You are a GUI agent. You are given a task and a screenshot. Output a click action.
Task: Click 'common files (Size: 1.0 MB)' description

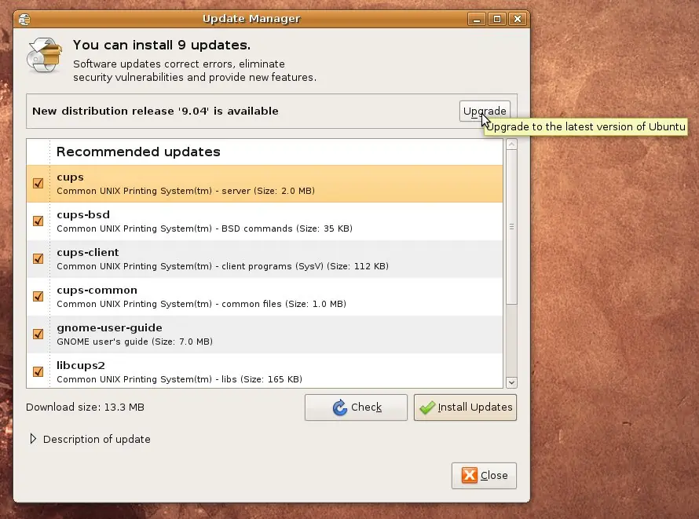tap(284, 304)
